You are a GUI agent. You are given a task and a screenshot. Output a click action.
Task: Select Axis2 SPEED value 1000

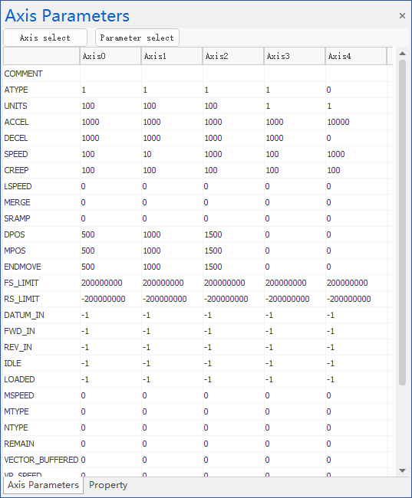click(213, 154)
